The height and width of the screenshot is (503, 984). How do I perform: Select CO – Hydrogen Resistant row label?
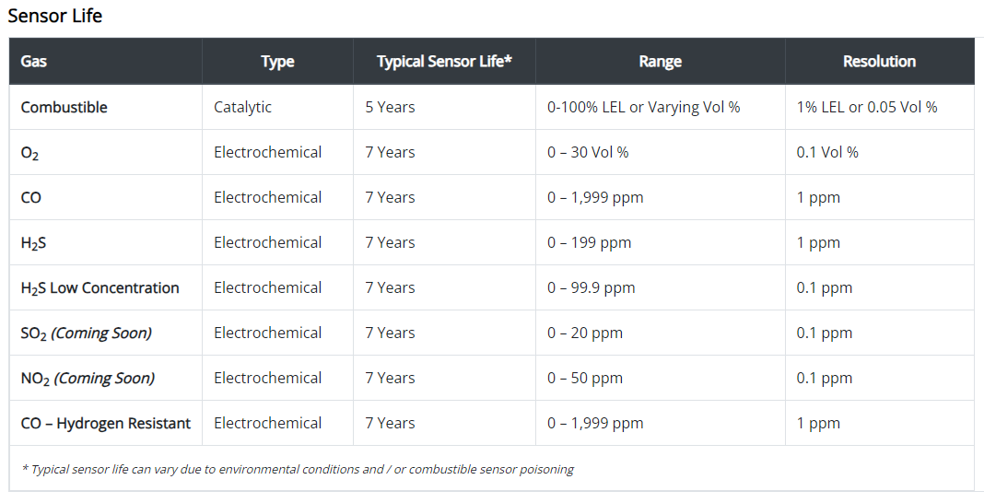105,424
